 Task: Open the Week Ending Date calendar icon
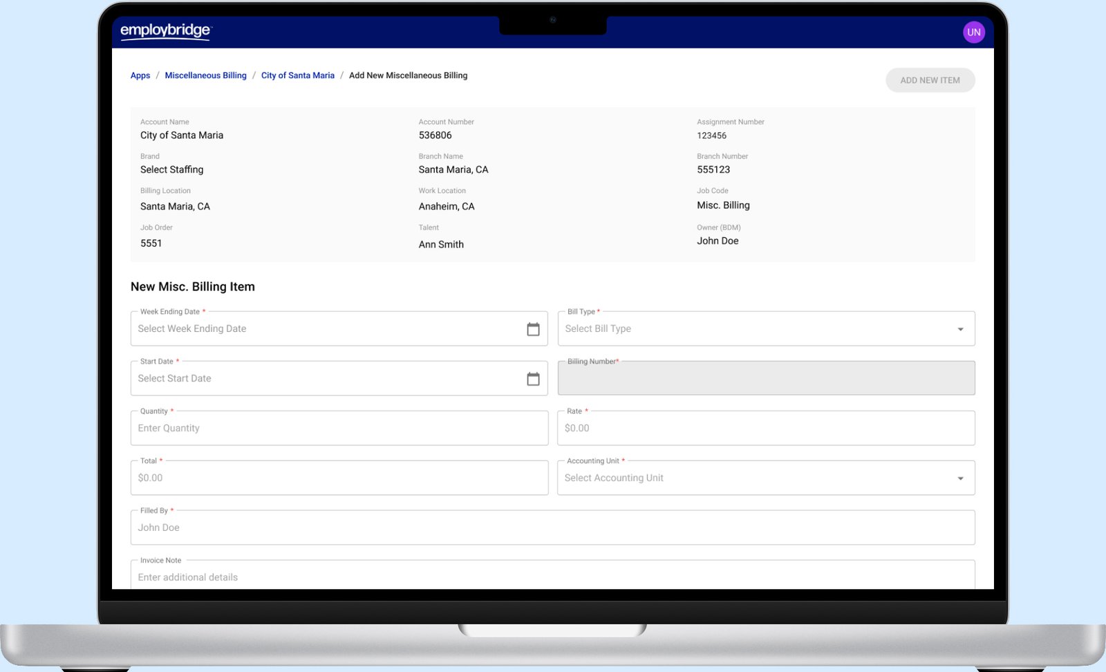[x=533, y=329]
